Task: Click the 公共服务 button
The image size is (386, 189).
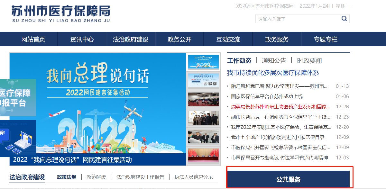Action: pos(288,179)
